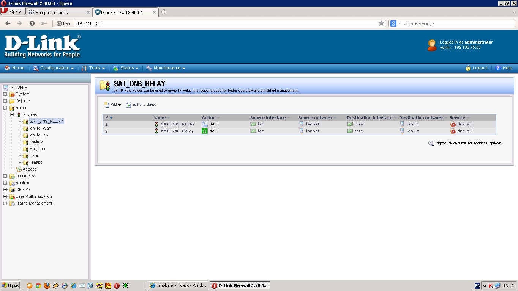Click the Kaspersky icon in the system tray
This screenshot has width=518, height=291.
[491, 286]
